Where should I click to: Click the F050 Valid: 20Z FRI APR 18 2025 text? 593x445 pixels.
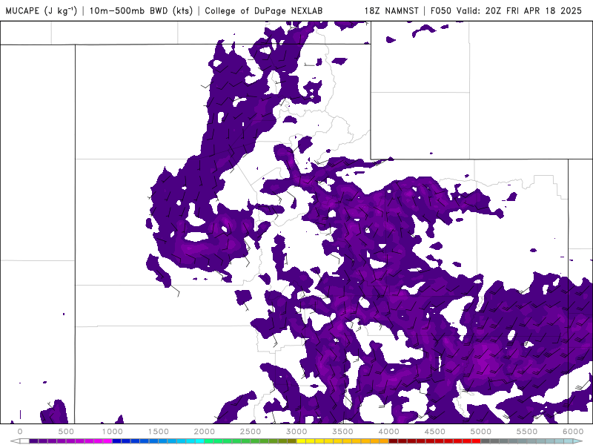[506, 10]
